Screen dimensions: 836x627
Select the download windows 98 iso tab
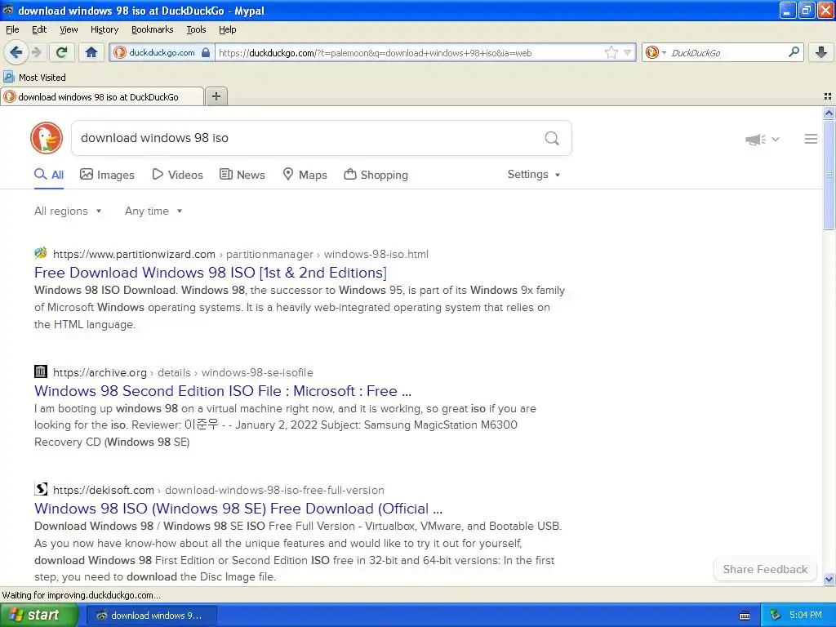(102, 96)
